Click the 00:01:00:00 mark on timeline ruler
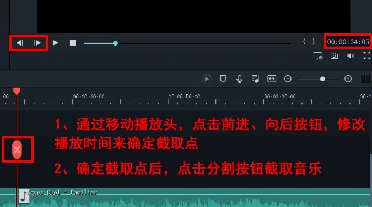372x207 pixels. tap(280, 97)
